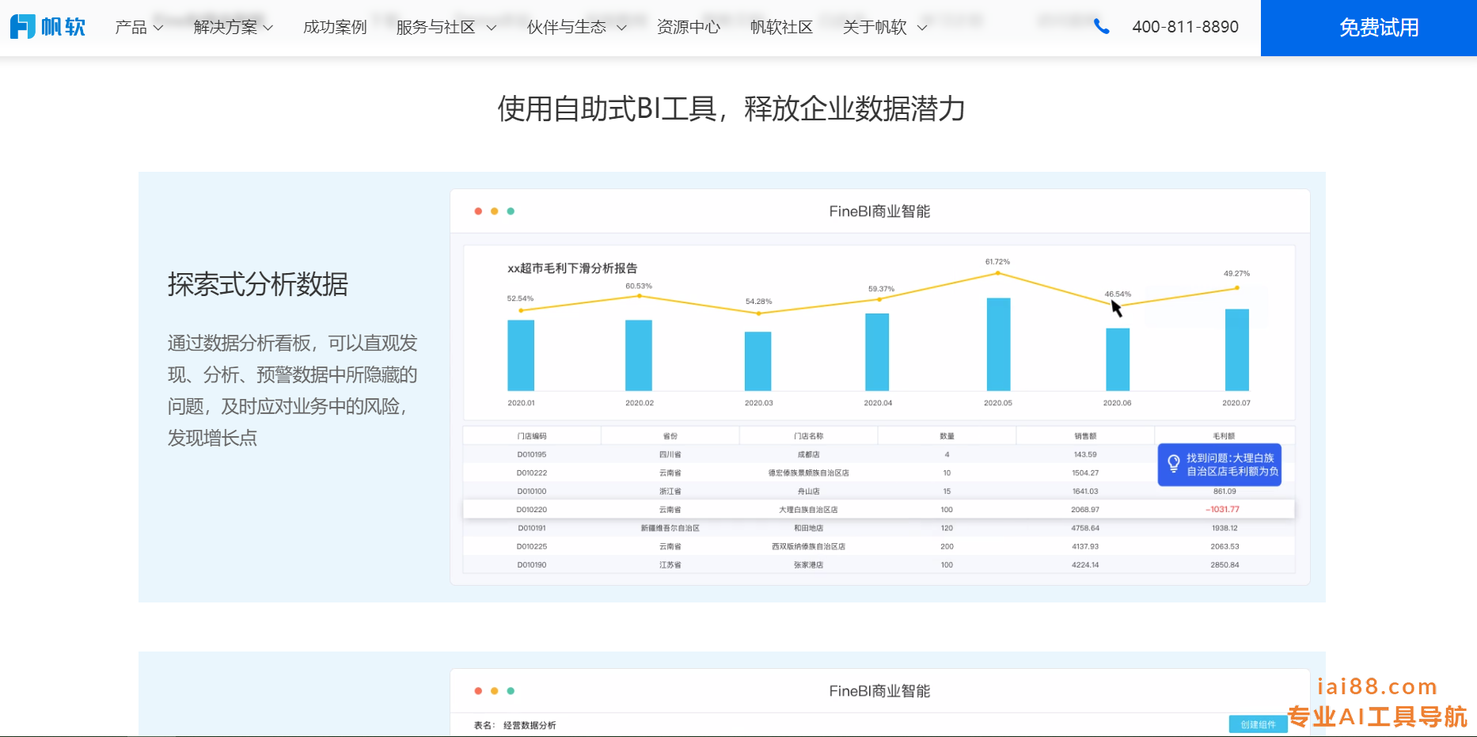Click the 61.72% line chart point
The width and height of the screenshot is (1477, 737).
click(x=997, y=273)
